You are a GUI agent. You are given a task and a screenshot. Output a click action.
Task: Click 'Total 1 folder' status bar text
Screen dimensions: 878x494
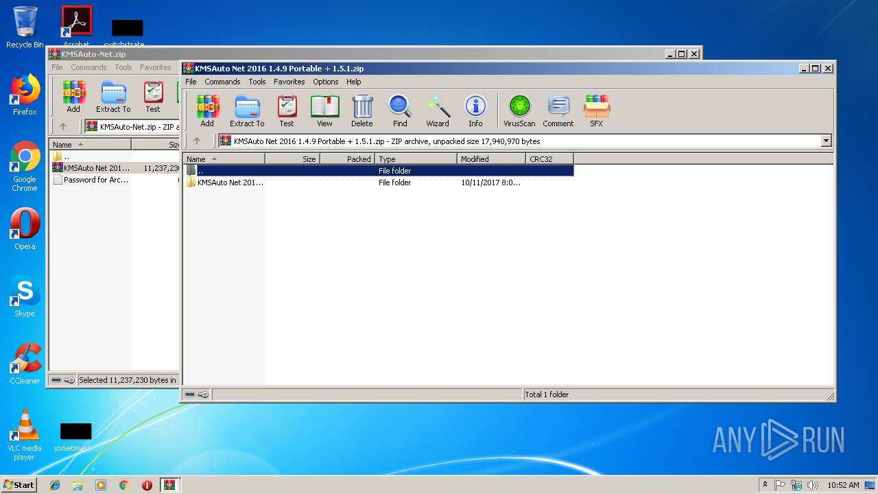pyautogui.click(x=547, y=395)
